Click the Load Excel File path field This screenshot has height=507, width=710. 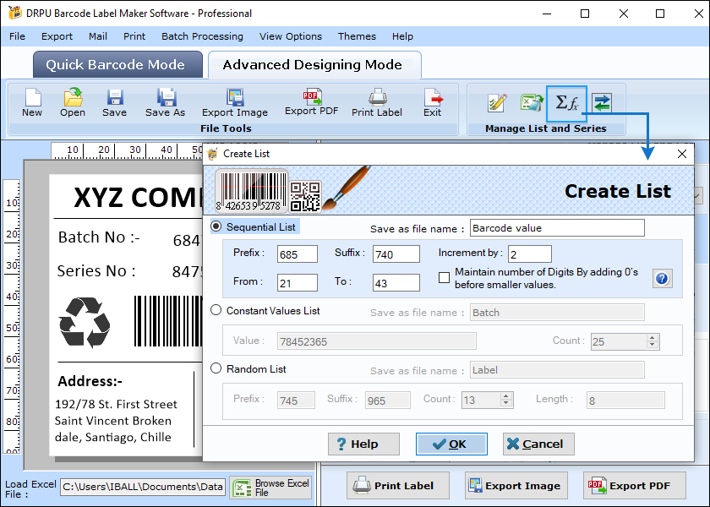tap(142, 487)
